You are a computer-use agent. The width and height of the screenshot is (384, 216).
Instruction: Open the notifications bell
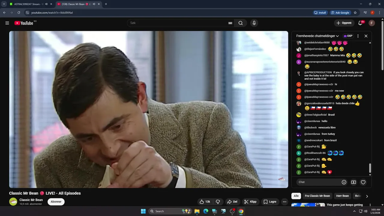(361, 23)
